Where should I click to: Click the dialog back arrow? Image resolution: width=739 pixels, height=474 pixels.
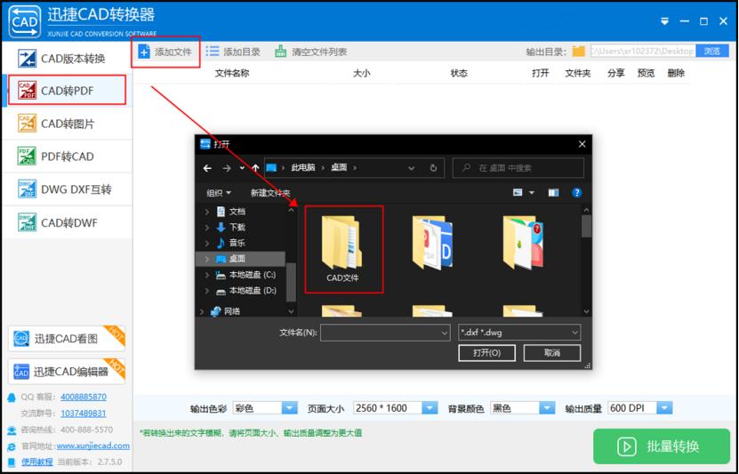[207, 168]
